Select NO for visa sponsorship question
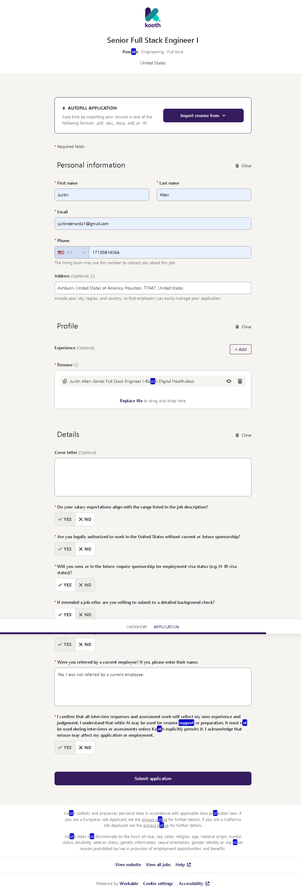Image resolution: width=301 pixels, height=894 pixels. (x=85, y=585)
